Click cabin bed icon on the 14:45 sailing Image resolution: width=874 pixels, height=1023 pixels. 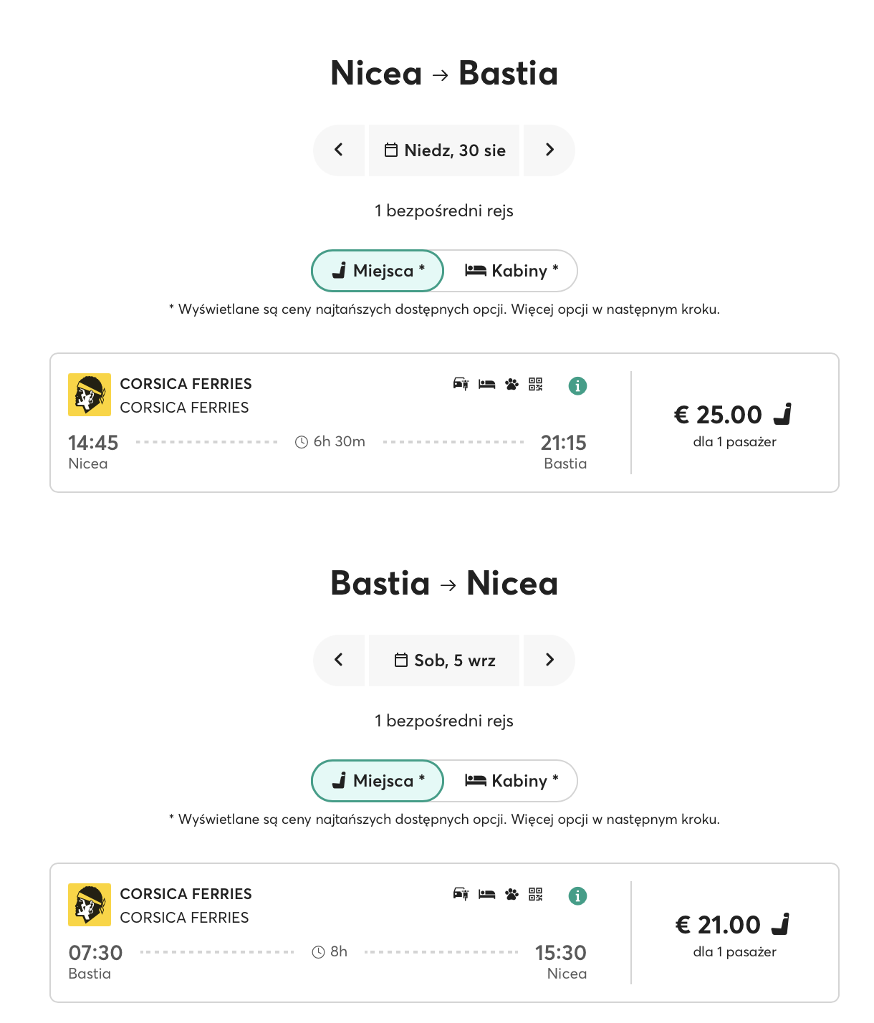pos(487,384)
